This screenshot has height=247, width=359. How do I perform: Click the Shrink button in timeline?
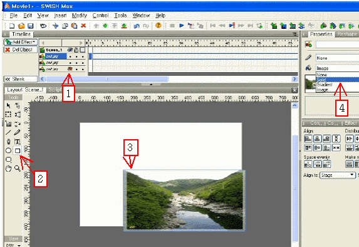point(21,79)
